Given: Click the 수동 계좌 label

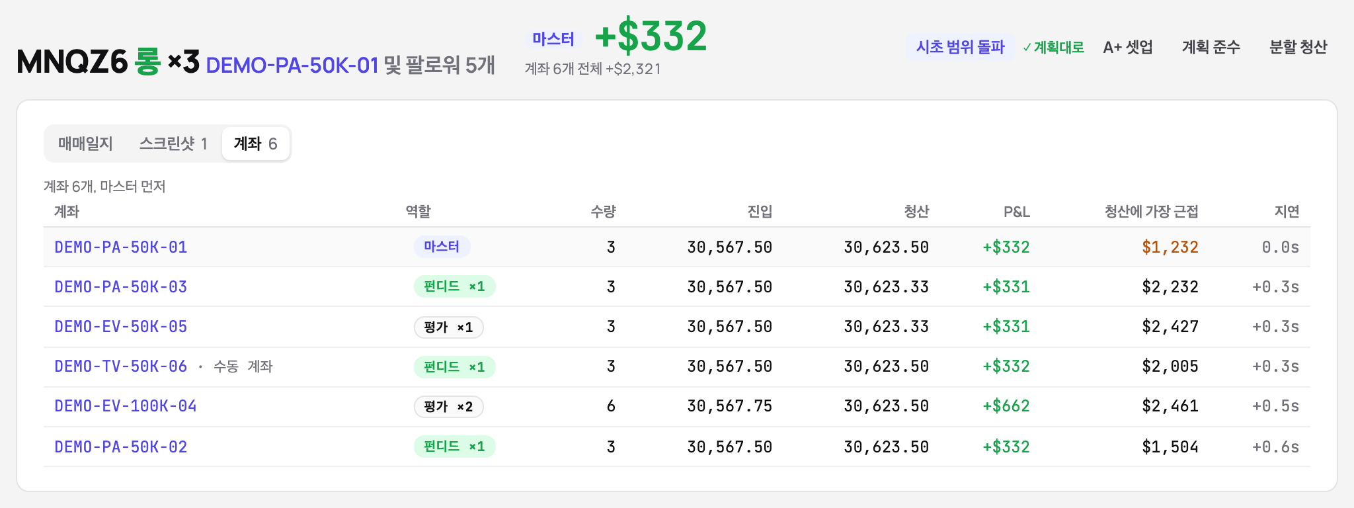Looking at the screenshot, I should 243,366.
